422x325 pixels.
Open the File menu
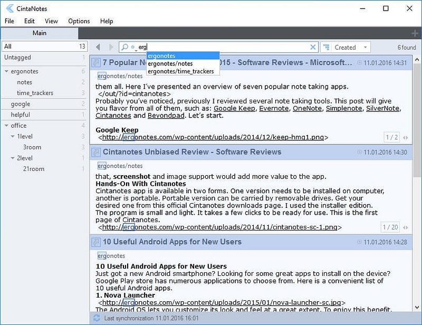coord(9,21)
